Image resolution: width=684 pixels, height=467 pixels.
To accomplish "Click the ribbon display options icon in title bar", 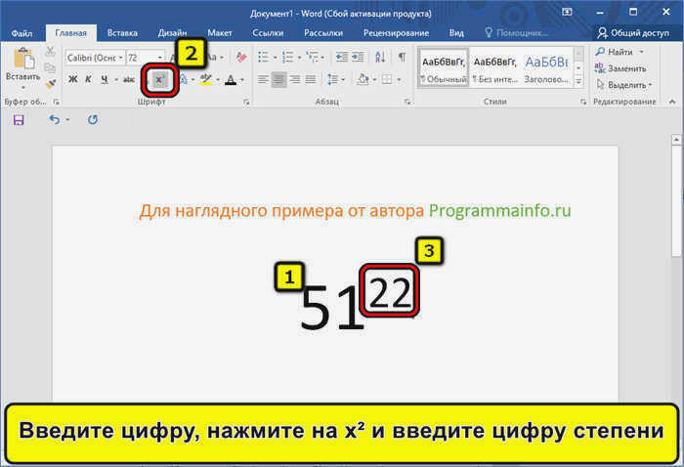I will tap(567, 12).
